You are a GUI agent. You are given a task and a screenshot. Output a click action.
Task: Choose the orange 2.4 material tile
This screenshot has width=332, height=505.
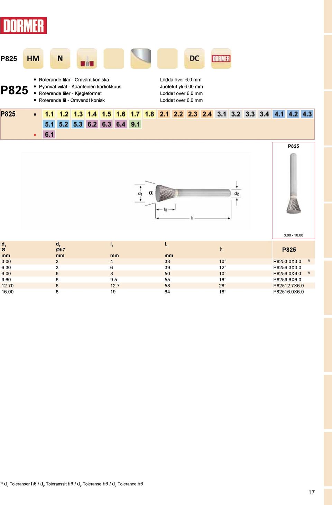(207, 114)
